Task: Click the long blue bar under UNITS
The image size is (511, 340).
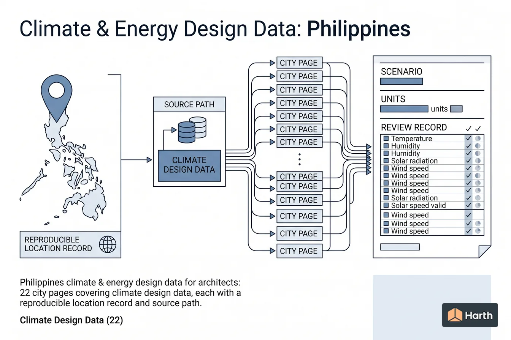Action: 404,109
